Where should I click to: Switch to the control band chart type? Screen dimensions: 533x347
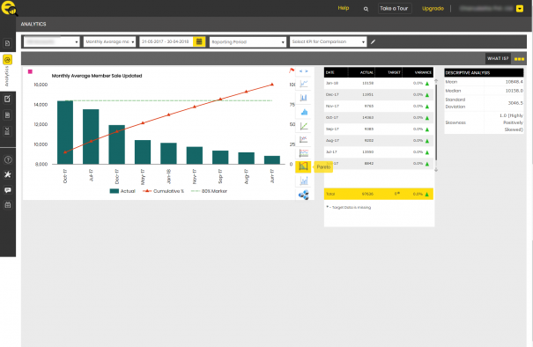pos(304,153)
